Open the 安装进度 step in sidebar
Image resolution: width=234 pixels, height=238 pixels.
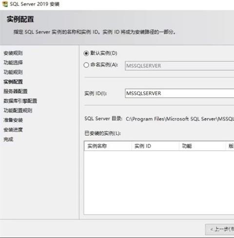point(13,130)
